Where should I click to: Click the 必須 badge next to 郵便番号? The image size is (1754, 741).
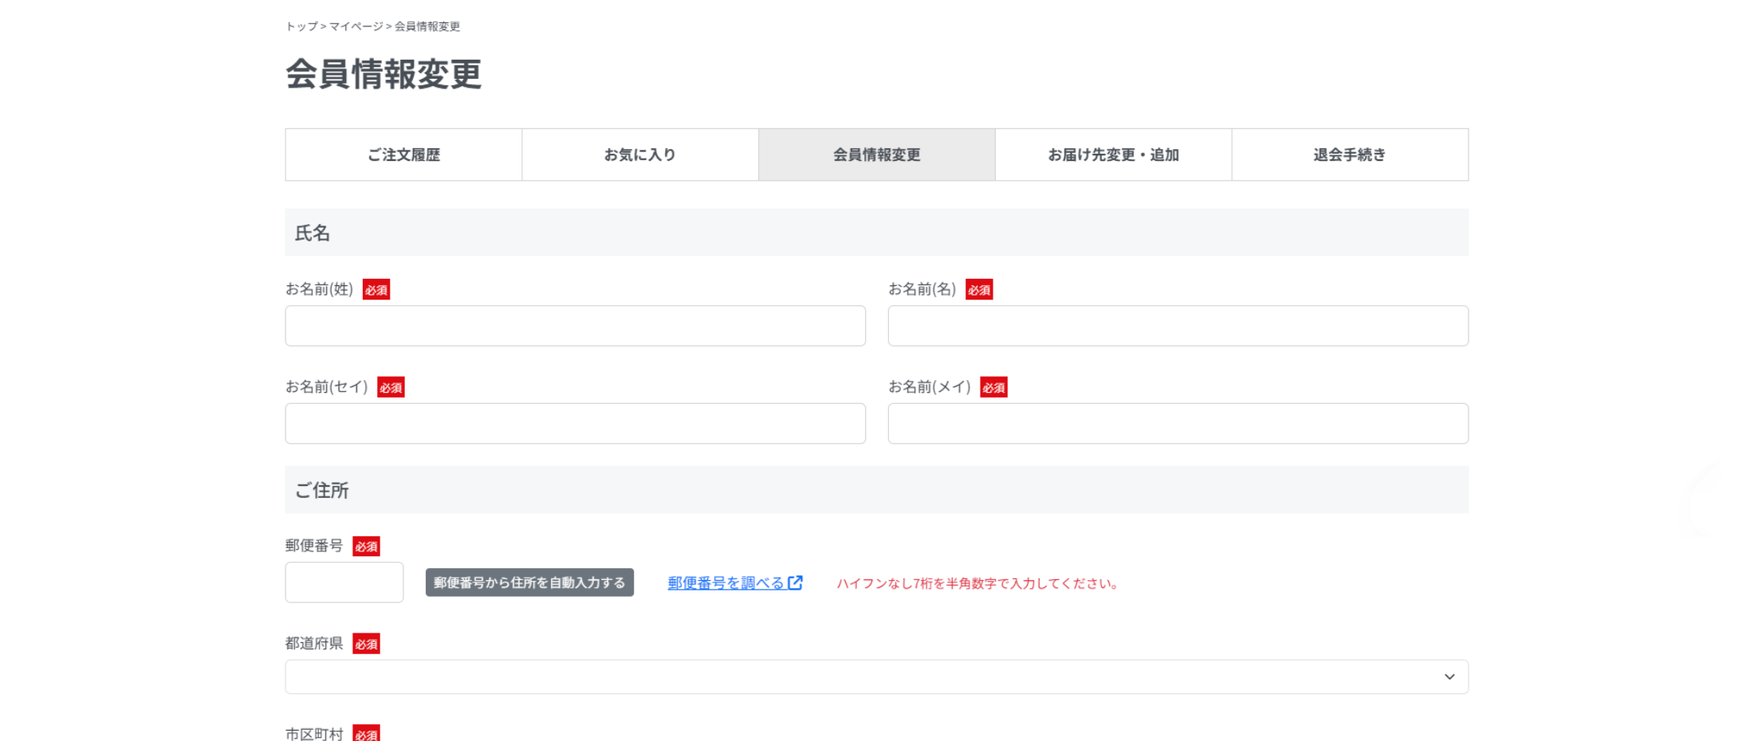pos(366,546)
